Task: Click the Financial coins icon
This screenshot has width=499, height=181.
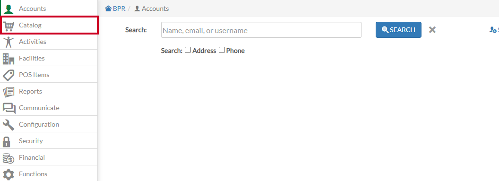Action: [x=9, y=158]
